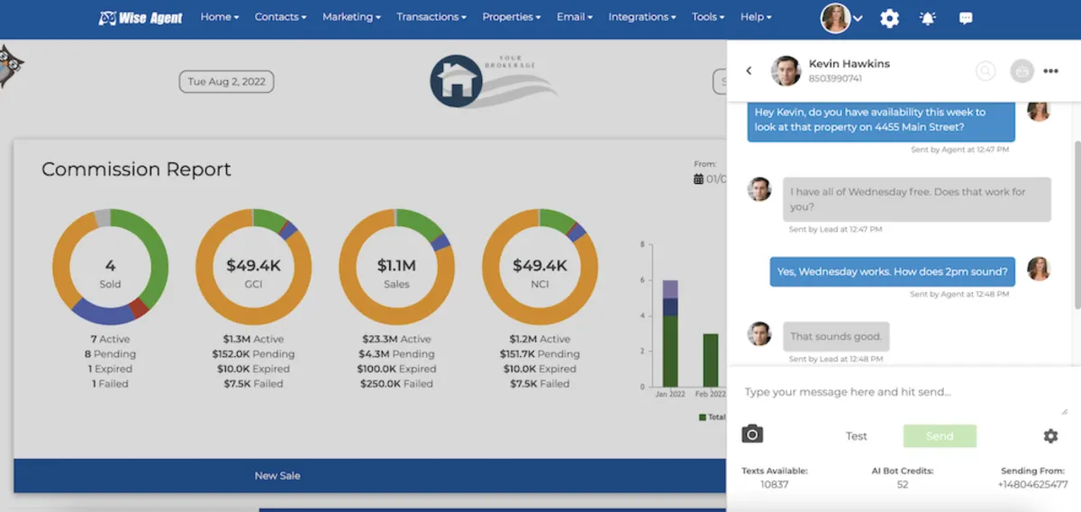
Task: Click the chat panel scrollbar
Action: pos(1076,227)
